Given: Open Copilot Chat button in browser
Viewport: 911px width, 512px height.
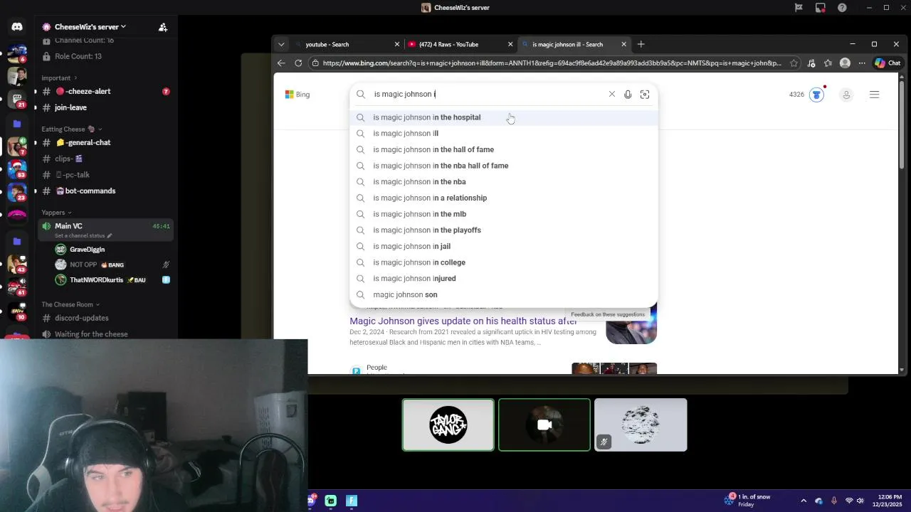Looking at the screenshot, I should (888, 63).
